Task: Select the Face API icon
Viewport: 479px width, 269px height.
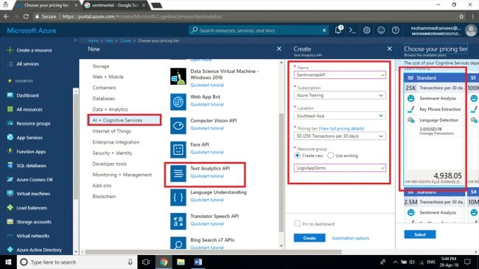Action: point(178,150)
